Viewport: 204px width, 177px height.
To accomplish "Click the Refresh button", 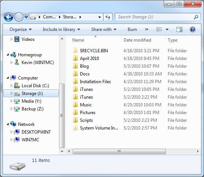I will 108,17.
